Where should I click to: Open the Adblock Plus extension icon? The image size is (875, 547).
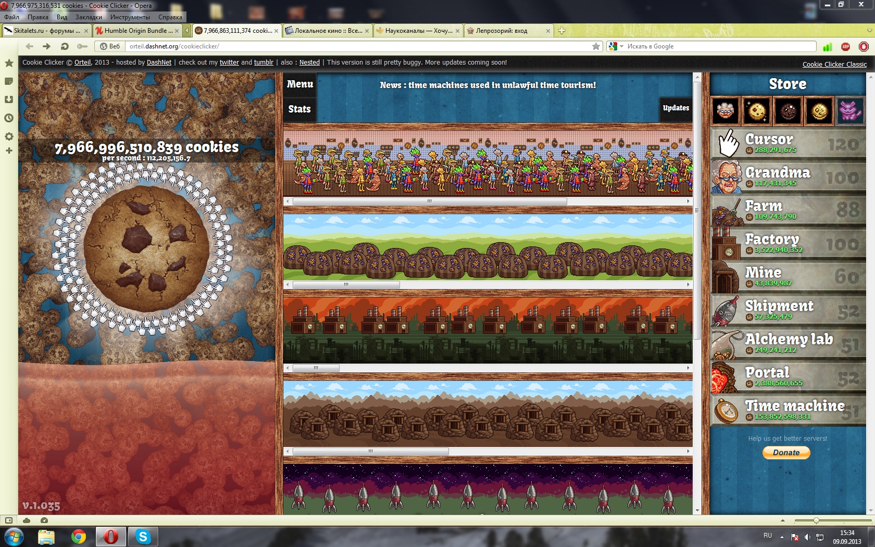(846, 46)
